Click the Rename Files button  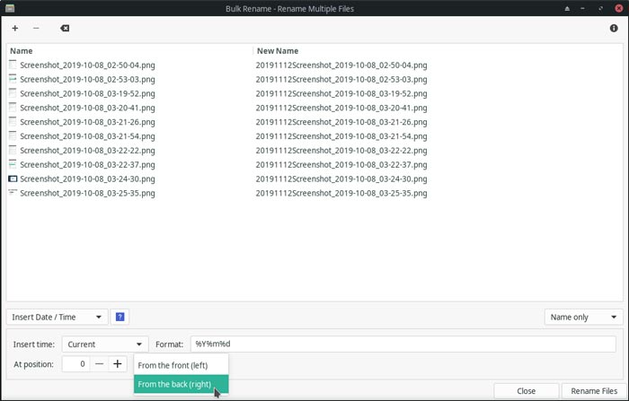594,390
